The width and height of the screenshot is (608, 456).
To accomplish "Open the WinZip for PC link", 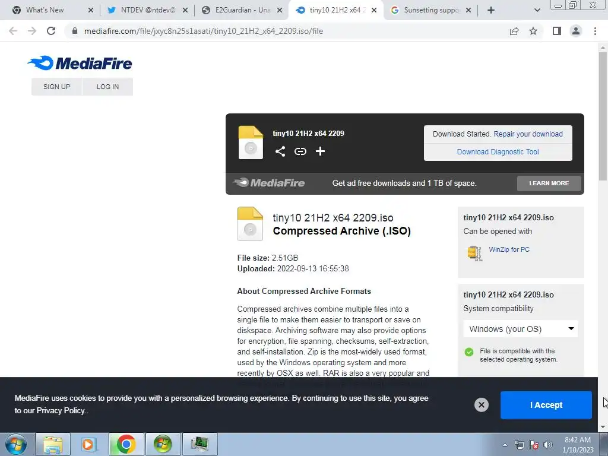I will click(x=509, y=249).
